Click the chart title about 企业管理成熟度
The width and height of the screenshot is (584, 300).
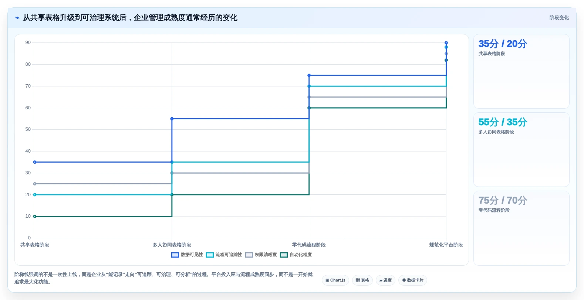coord(130,18)
